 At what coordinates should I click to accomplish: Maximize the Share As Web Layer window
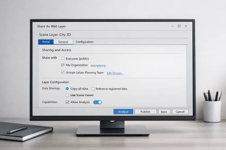tap(179, 26)
